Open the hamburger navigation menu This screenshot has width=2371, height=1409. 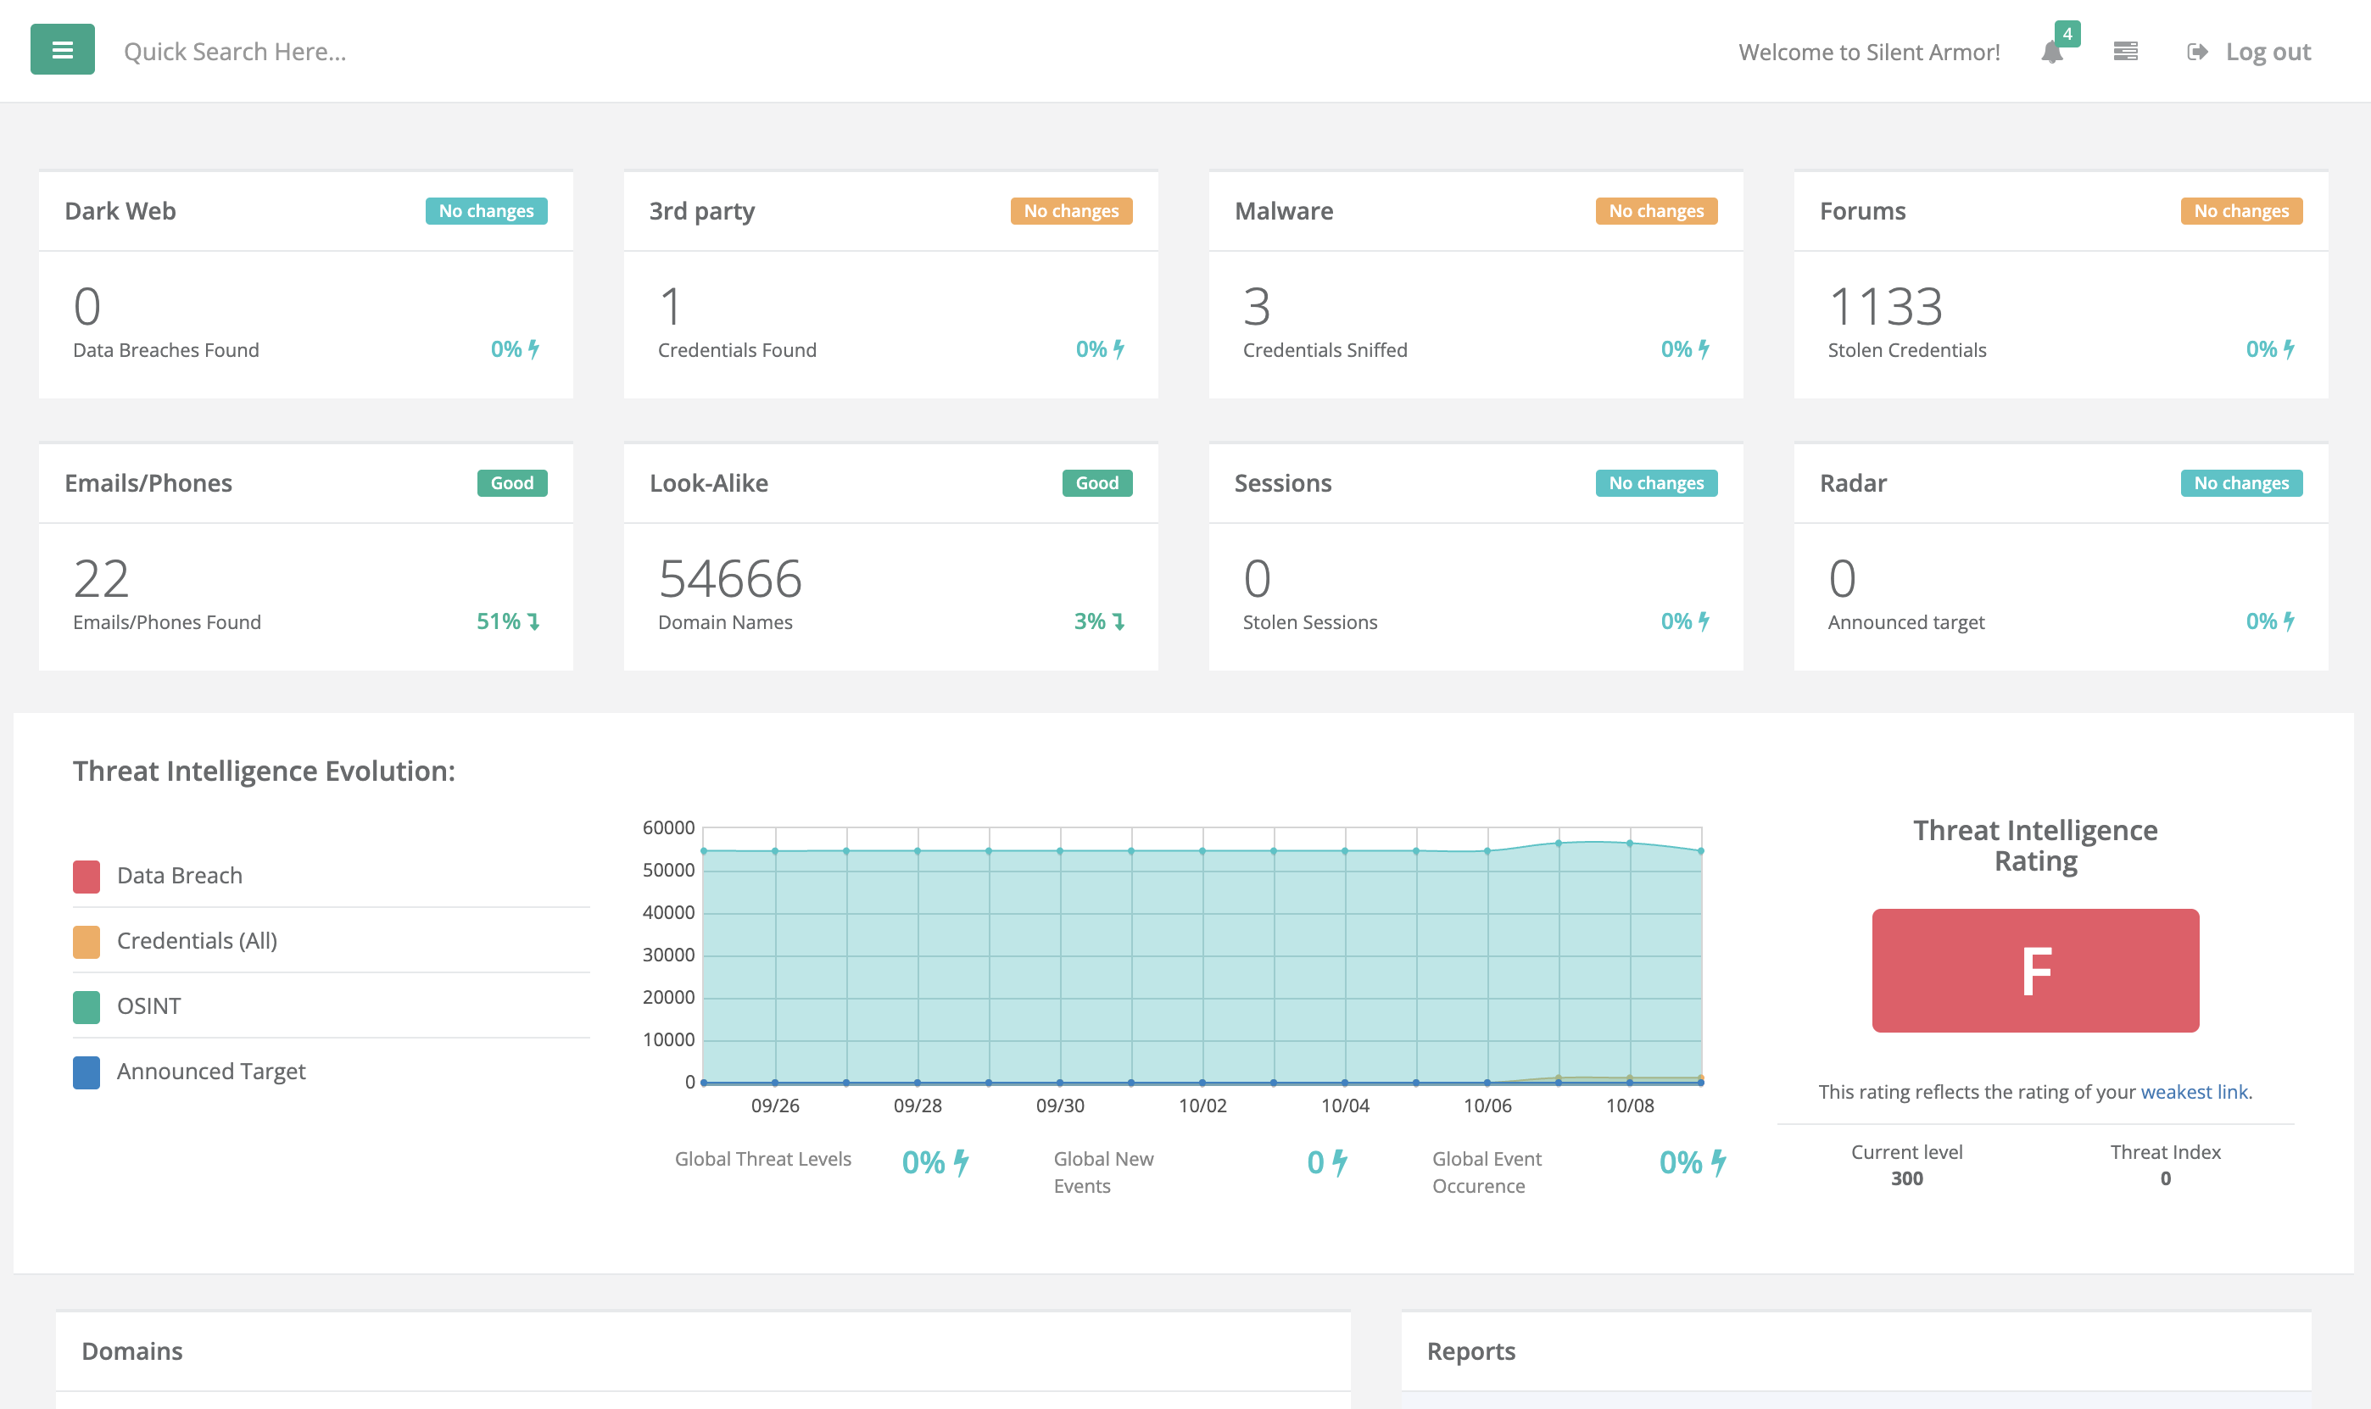[62, 49]
